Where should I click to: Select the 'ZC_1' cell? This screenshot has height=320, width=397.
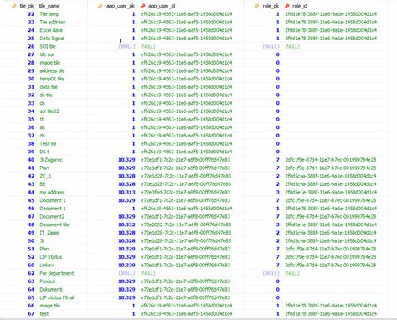(x=45, y=176)
